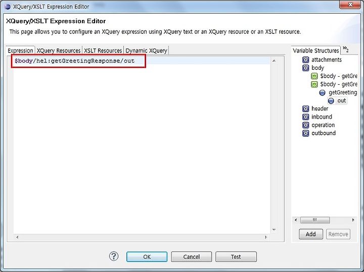Screen dimensions: 364x272
Task: Click the Variable Structures horizontal scrollbar thumb
Action: [x=315, y=220]
